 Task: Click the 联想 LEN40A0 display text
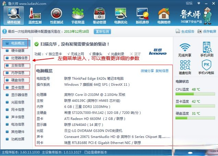pos(84,124)
